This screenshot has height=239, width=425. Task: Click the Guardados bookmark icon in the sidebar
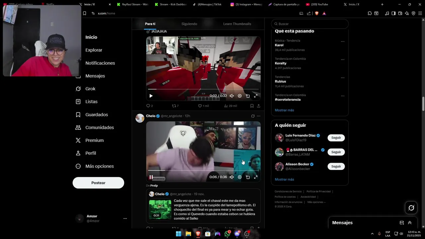pyautogui.click(x=78, y=115)
